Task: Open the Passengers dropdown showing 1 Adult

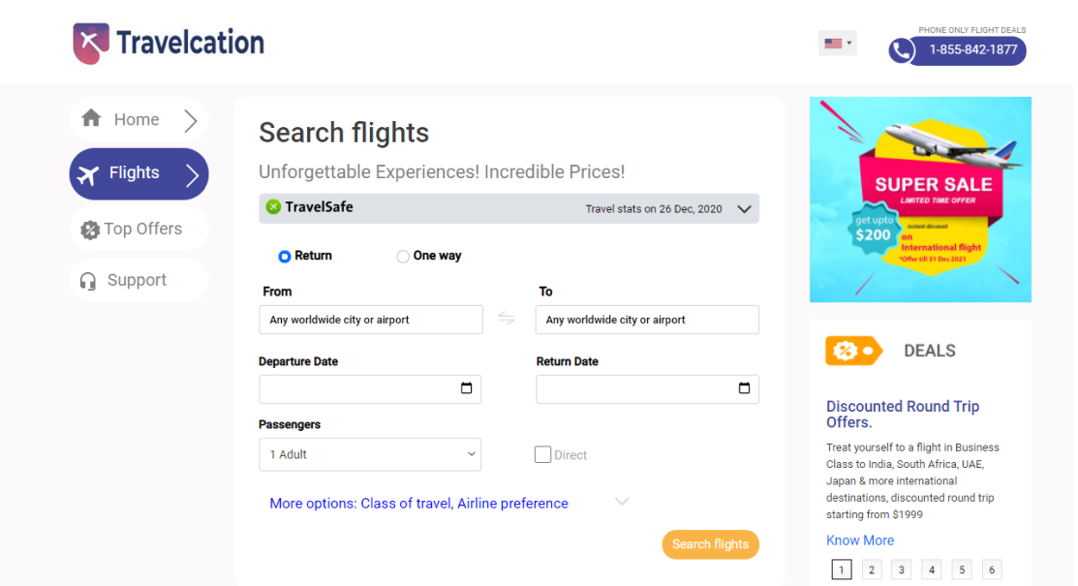Action: point(370,454)
